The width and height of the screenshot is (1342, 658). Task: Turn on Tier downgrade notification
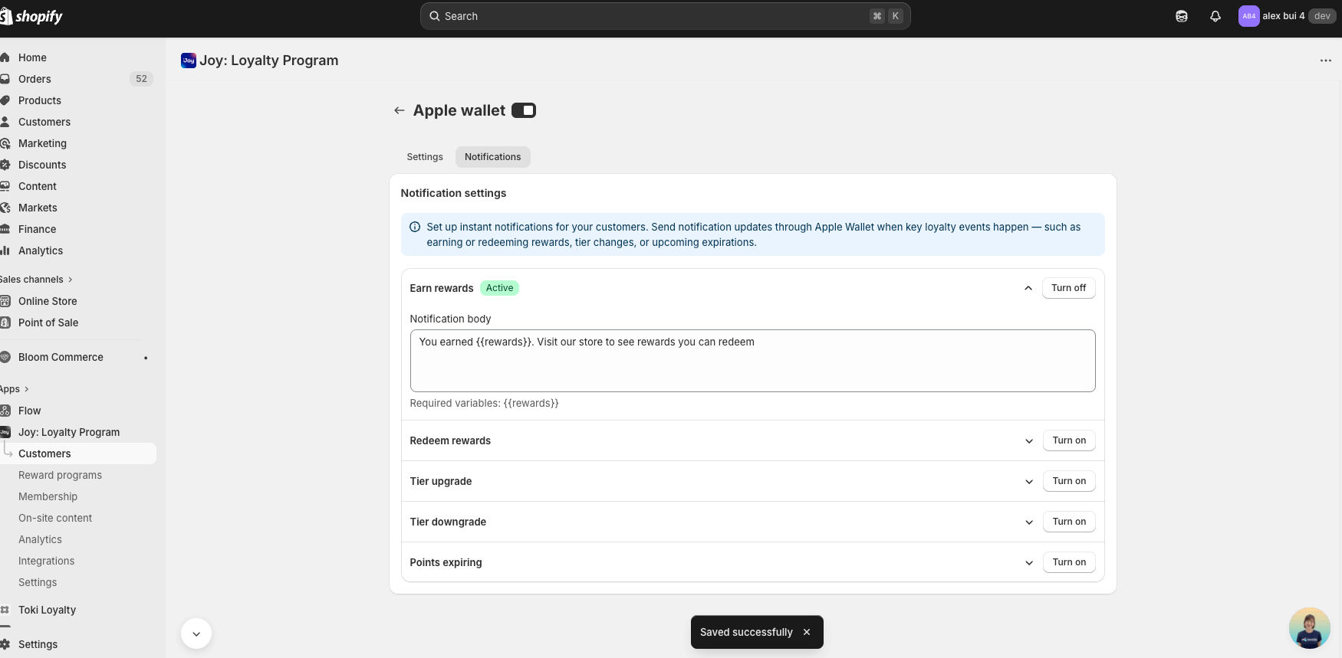coord(1069,522)
